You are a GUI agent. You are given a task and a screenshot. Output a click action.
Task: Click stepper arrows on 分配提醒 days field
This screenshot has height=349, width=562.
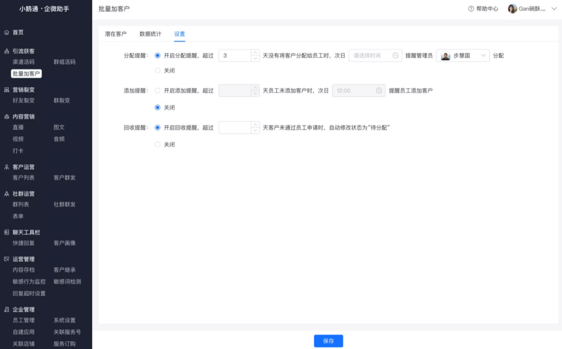tap(255, 56)
